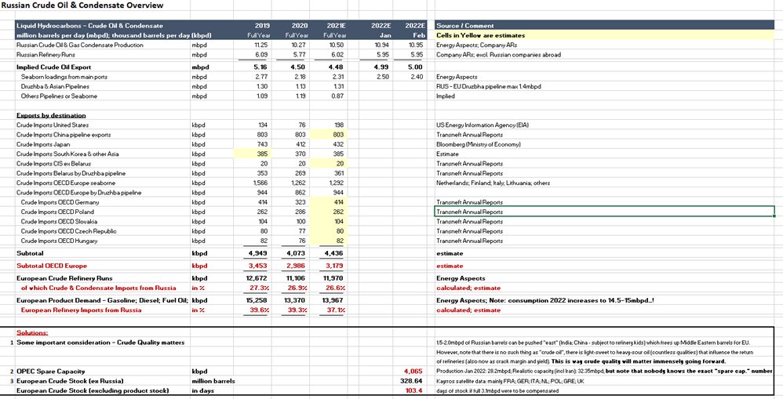Click the red 27.3% imports from Russia cell
The image size is (783, 399).
click(260, 288)
